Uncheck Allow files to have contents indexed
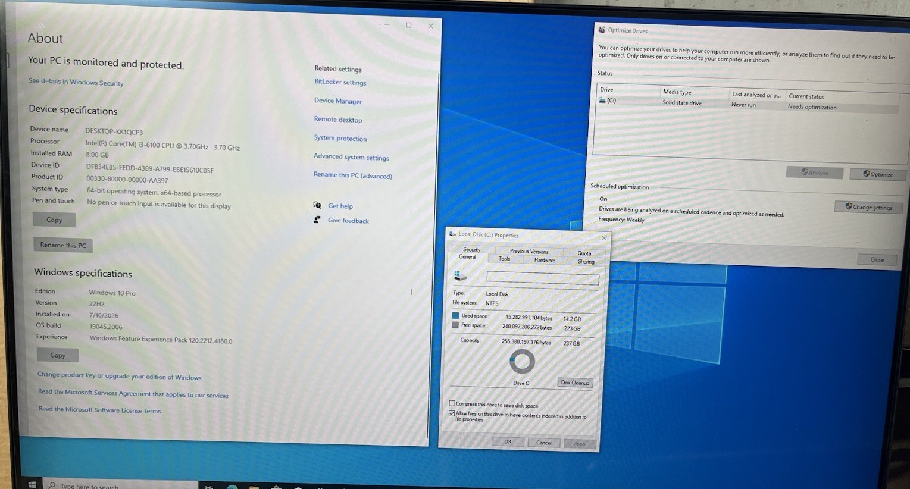Image resolution: width=910 pixels, height=489 pixels. point(452,413)
